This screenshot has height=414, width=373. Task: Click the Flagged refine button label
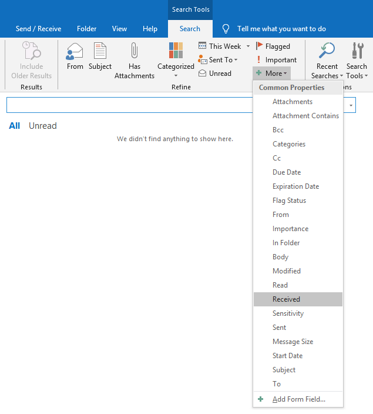tap(277, 46)
